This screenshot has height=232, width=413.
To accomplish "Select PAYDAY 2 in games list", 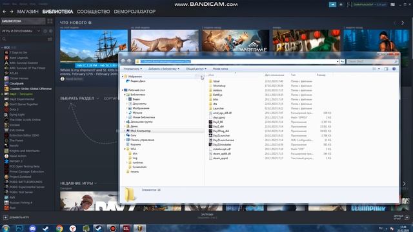I will coord(15,161).
